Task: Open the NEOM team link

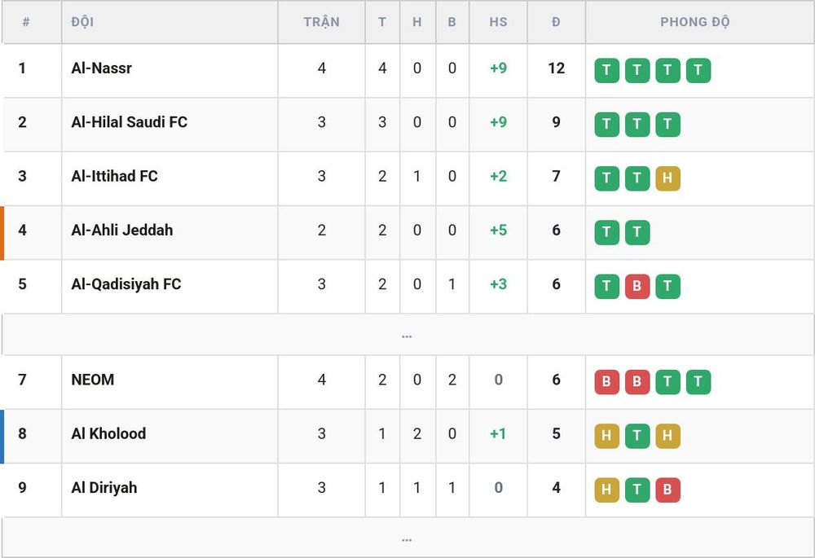Action: click(93, 380)
